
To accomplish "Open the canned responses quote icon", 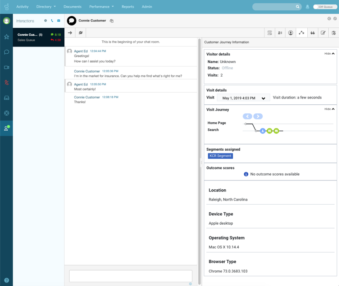I will pyautogui.click(x=312, y=33).
